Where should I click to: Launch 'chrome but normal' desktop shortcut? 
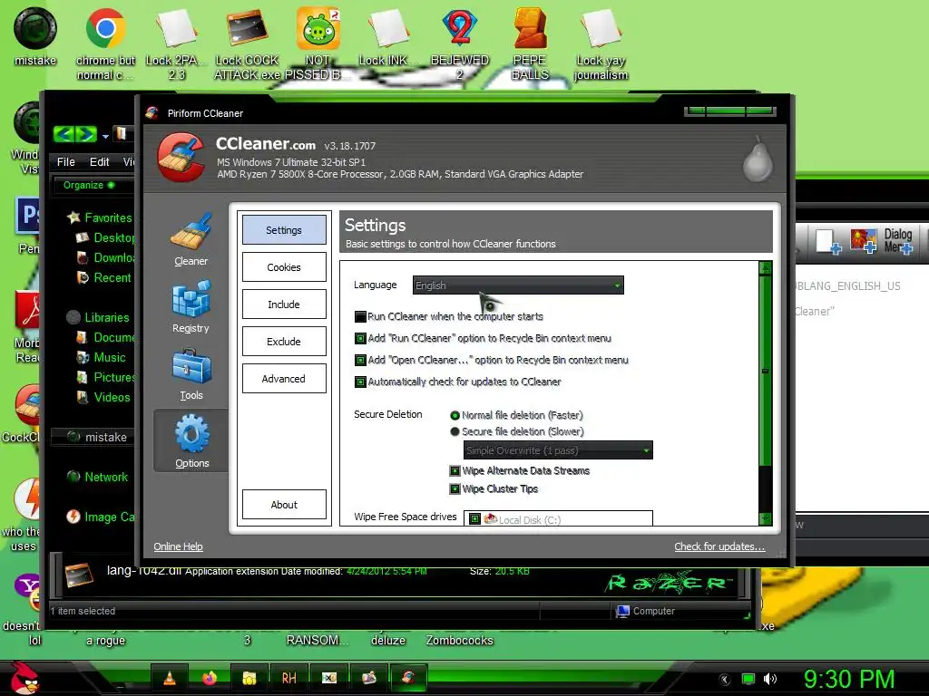click(x=105, y=44)
